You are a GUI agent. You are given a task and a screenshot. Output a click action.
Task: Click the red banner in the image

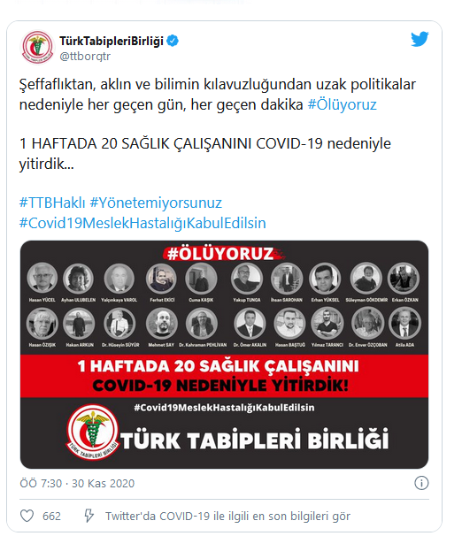[x=224, y=376]
